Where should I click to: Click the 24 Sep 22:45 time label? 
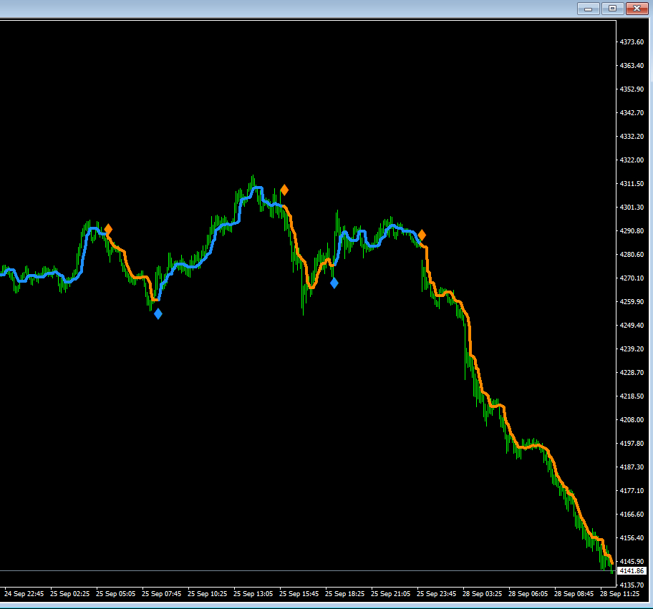pyautogui.click(x=24, y=594)
